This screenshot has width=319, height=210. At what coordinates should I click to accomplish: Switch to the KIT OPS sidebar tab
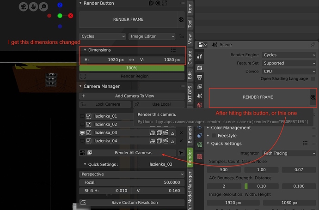(x=190, y=94)
